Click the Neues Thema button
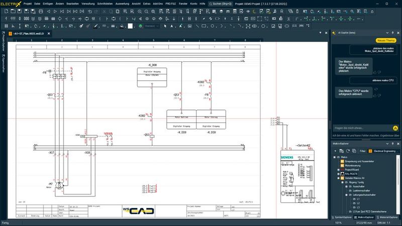The height and width of the screenshot is (226, 402). tap(385, 41)
